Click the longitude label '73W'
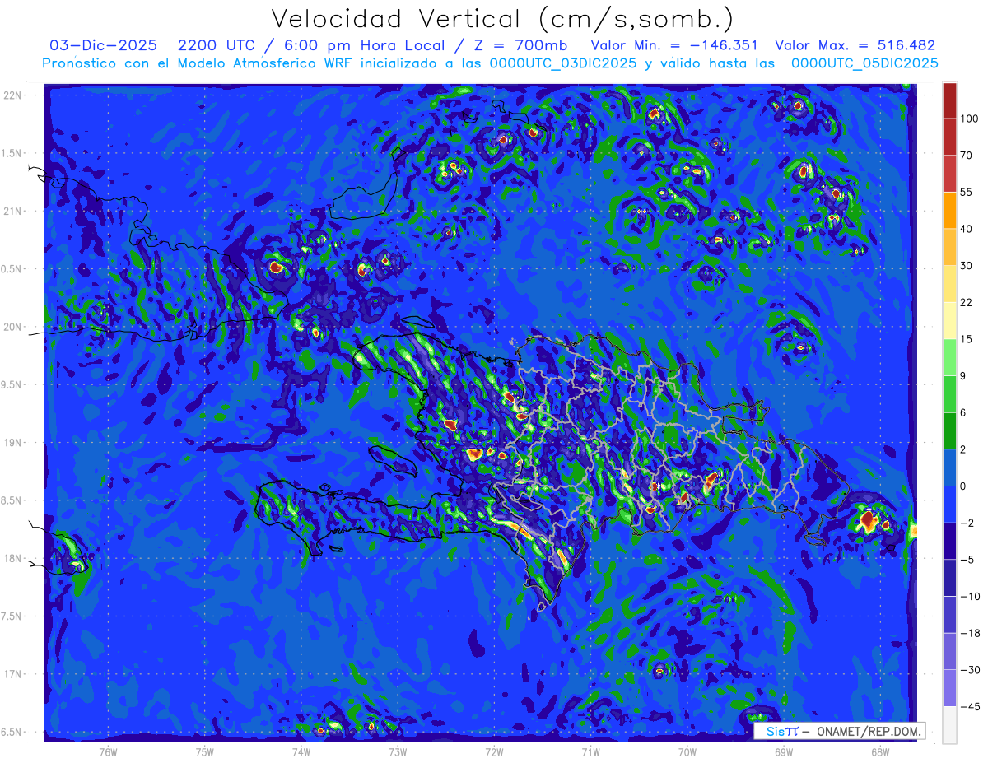Image resolution: width=988 pixels, height=763 pixels. (x=398, y=751)
